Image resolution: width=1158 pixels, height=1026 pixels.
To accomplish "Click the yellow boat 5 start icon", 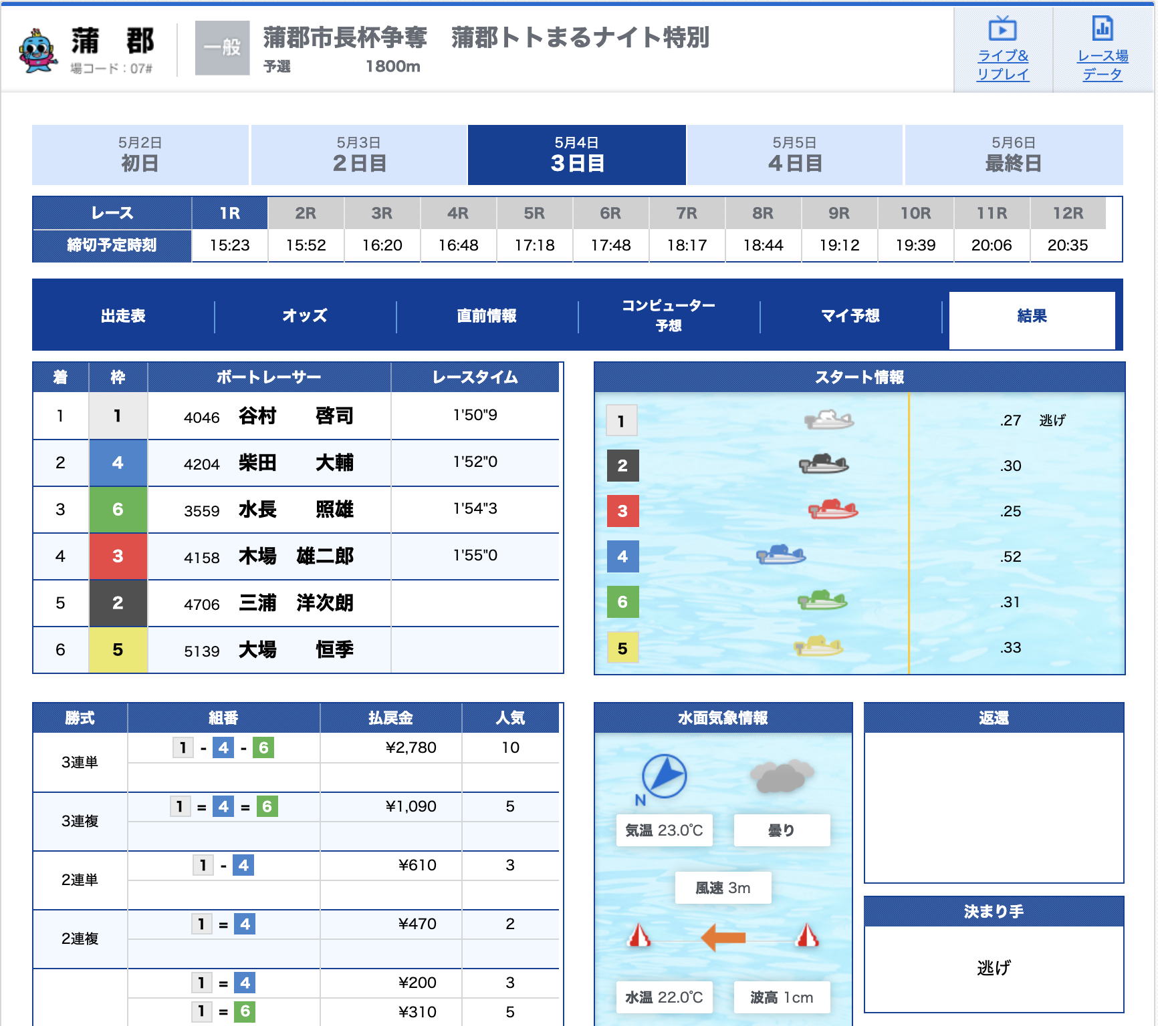I will [x=818, y=646].
